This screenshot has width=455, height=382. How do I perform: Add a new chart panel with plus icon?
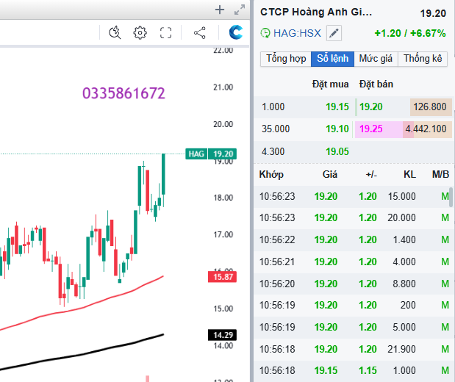tap(220, 10)
